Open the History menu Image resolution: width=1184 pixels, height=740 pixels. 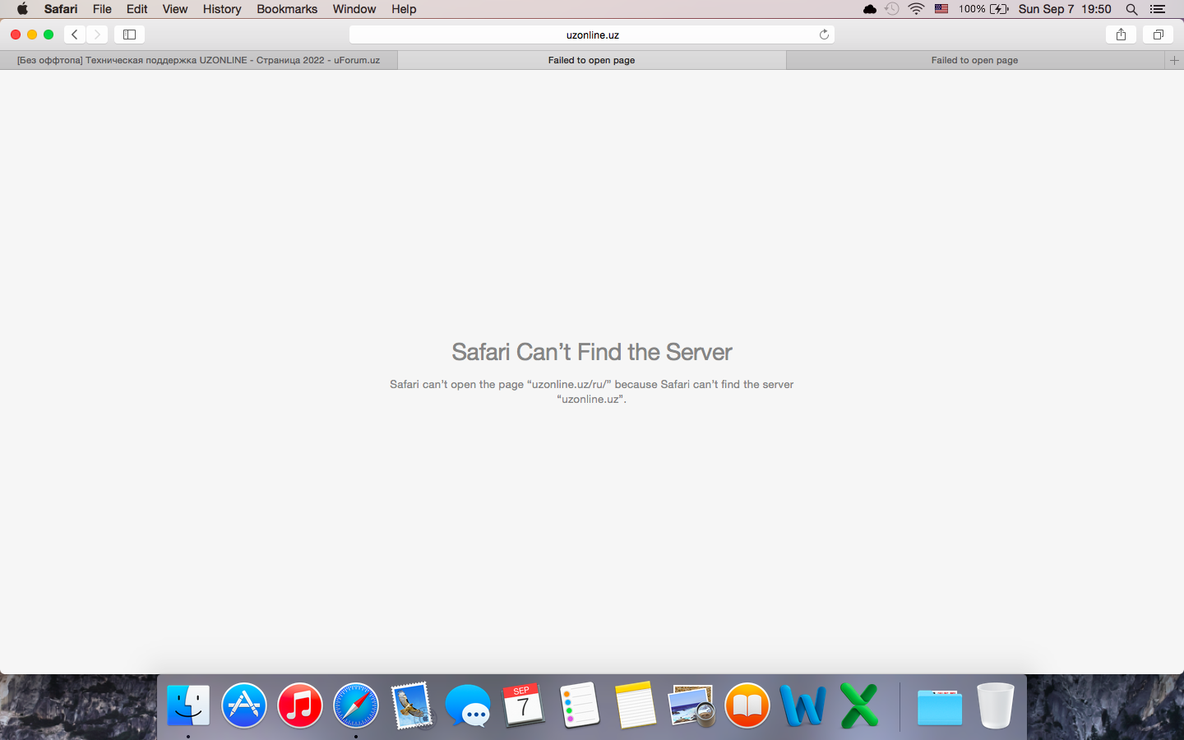(x=222, y=9)
